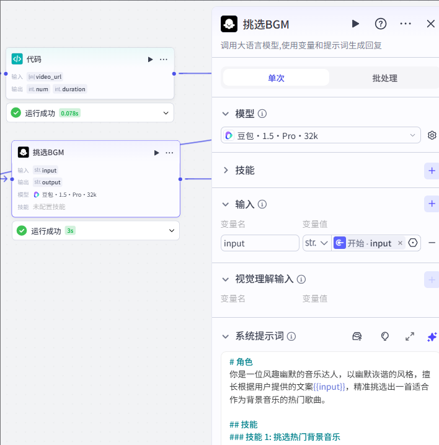Remove the input variable row

click(432, 243)
